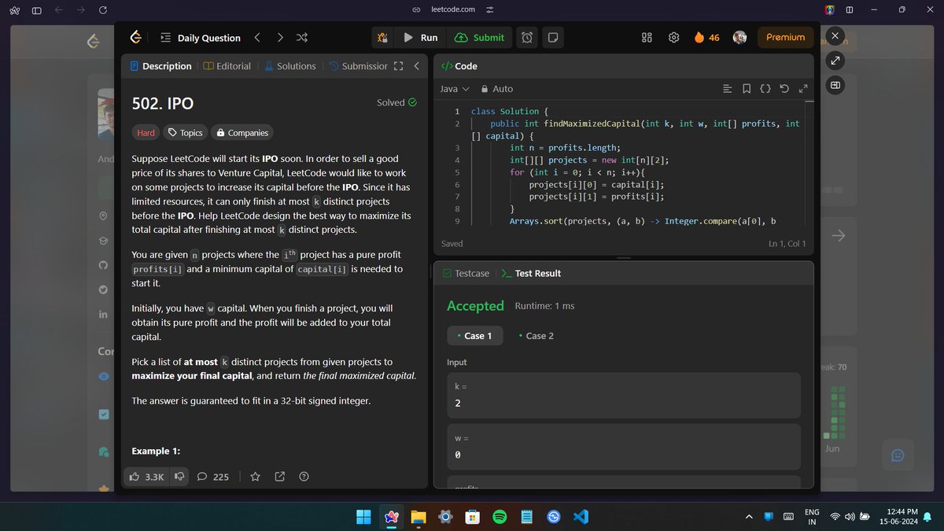Viewport: 944px width, 531px height.
Task: Pick a random question with shuffle icon
Action: (301, 37)
